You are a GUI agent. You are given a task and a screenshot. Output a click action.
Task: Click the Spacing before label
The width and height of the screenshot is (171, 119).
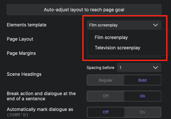(100, 68)
